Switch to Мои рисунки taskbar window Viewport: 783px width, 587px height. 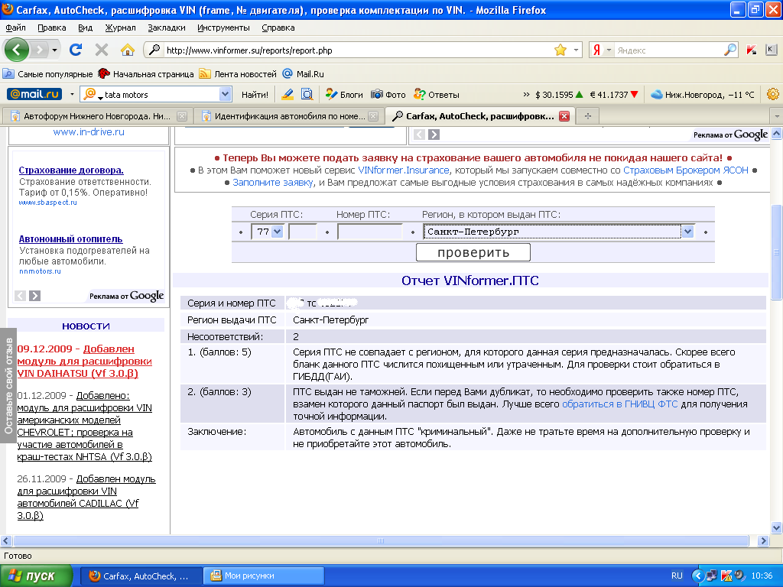pos(264,576)
